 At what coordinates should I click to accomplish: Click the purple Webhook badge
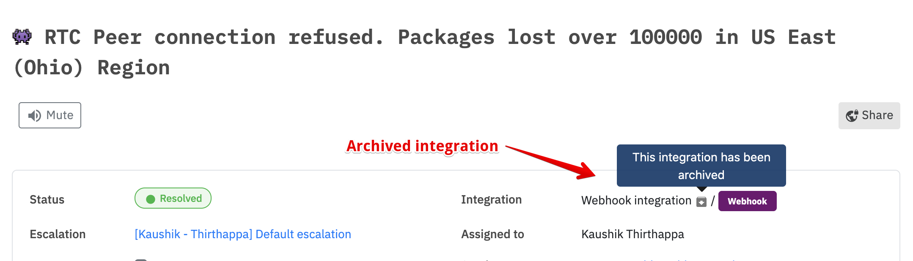(x=747, y=201)
